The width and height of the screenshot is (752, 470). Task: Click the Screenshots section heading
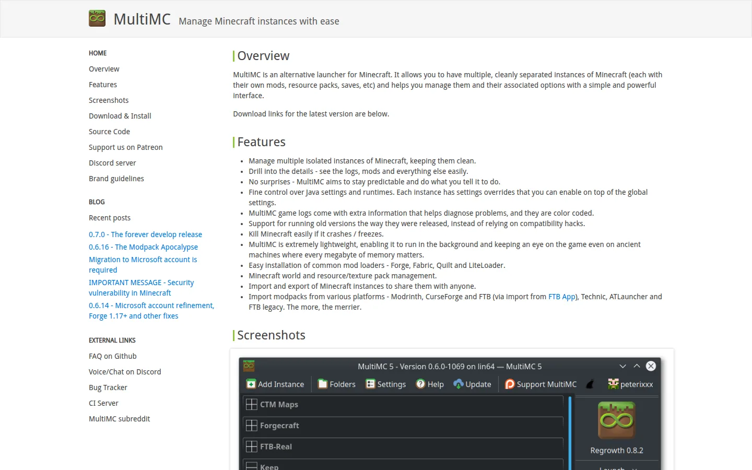pos(271,335)
